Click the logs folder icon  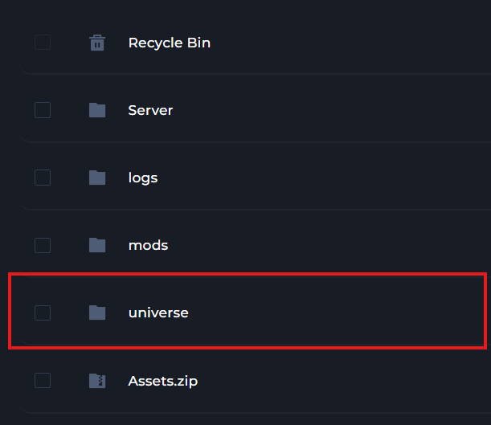pyautogui.click(x=97, y=178)
